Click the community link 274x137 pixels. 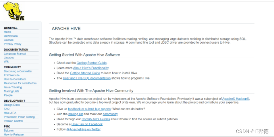(110, 114)
